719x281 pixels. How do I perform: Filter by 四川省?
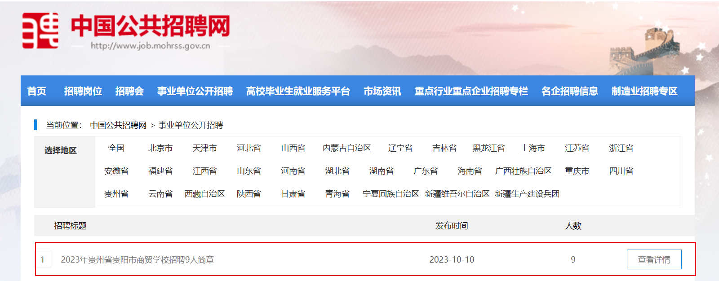coord(621,171)
